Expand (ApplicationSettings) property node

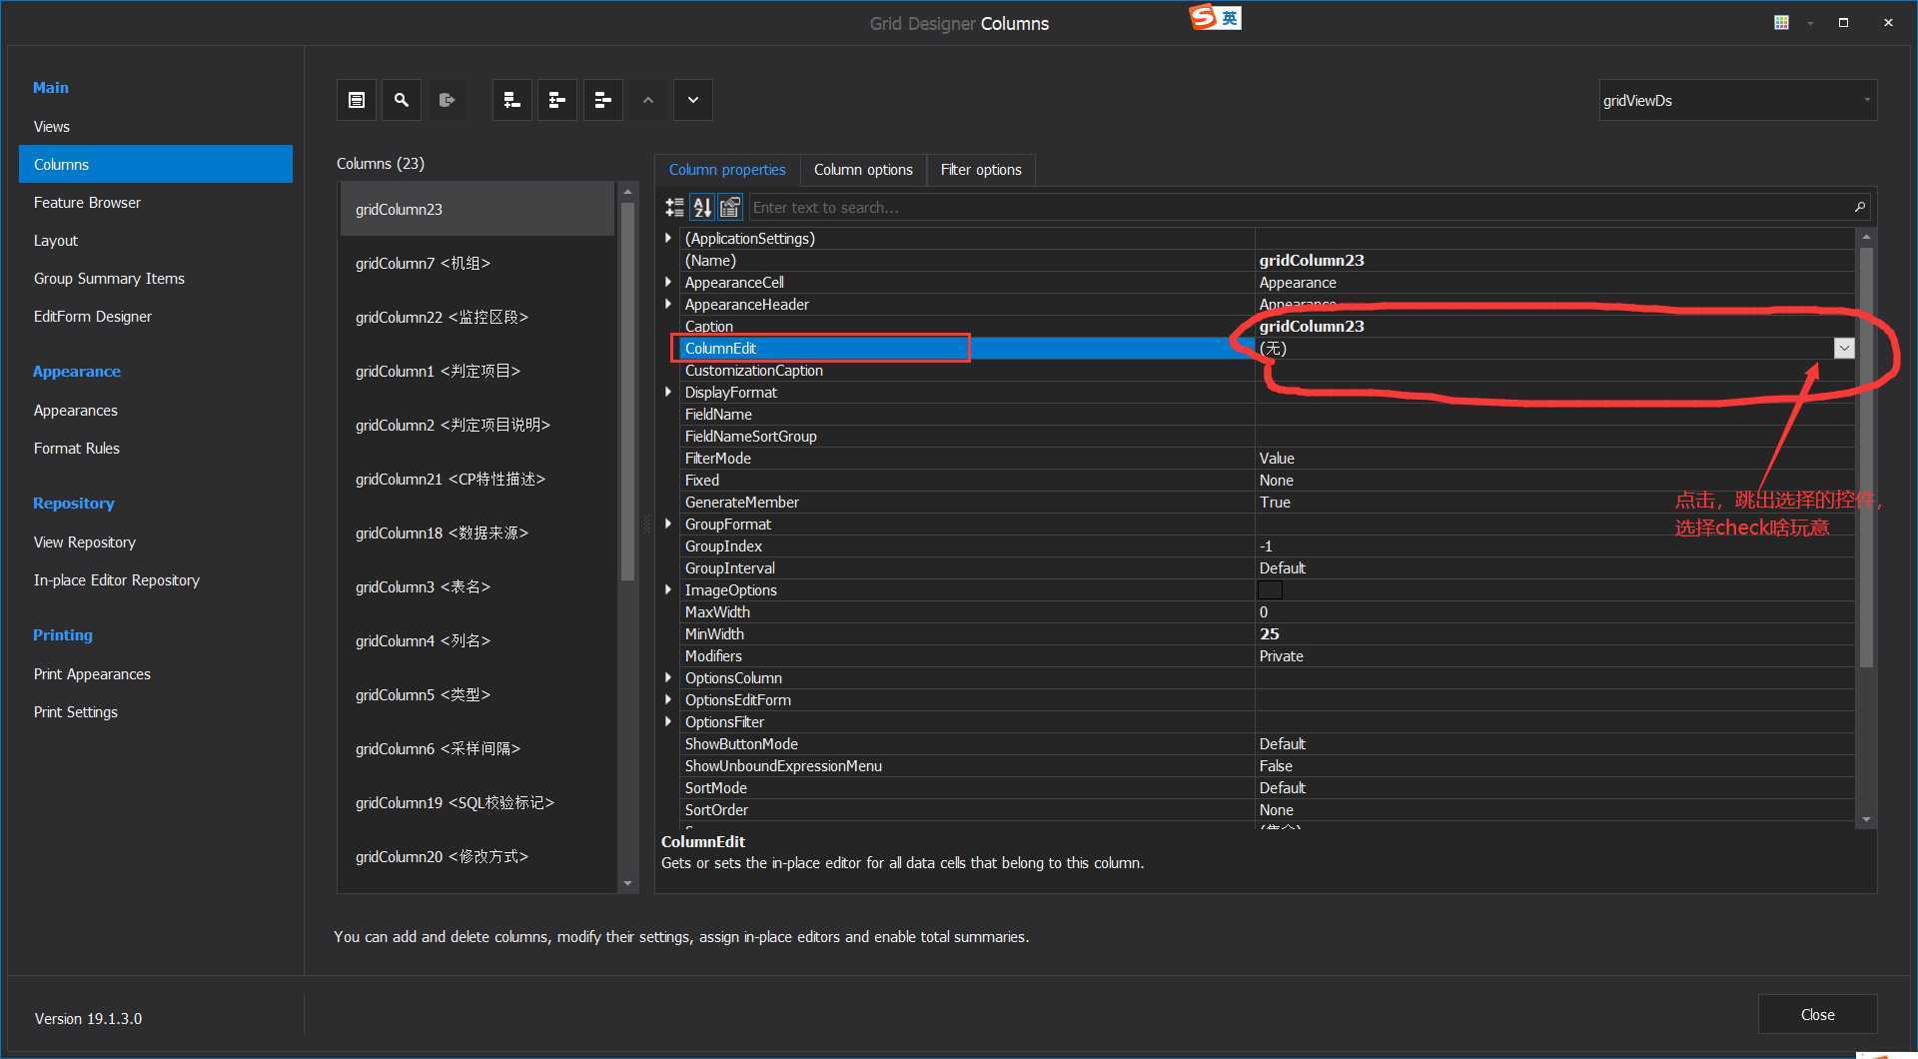click(x=668, y=238)
